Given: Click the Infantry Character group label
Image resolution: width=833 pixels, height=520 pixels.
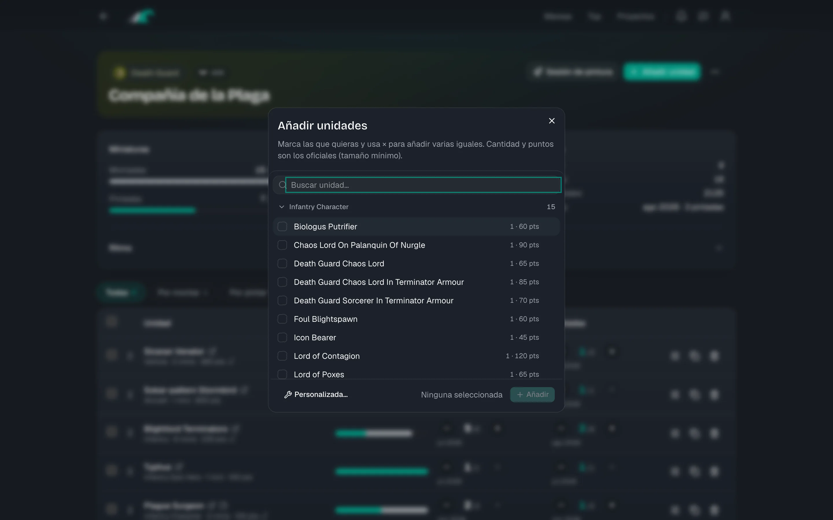Looking at the screenshot, I should click(x=319, y=207).
